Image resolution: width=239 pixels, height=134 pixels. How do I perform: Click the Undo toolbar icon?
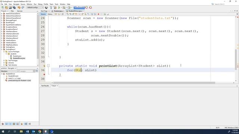[19, 7]
